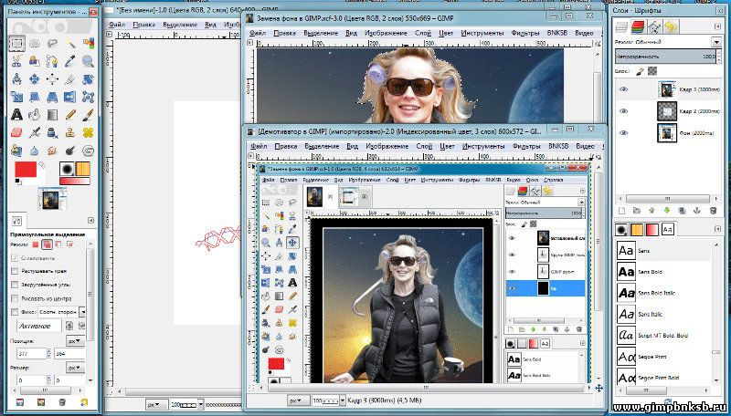731x416 pixels.
Task: Select the Eraser tool
Action: 16,132
